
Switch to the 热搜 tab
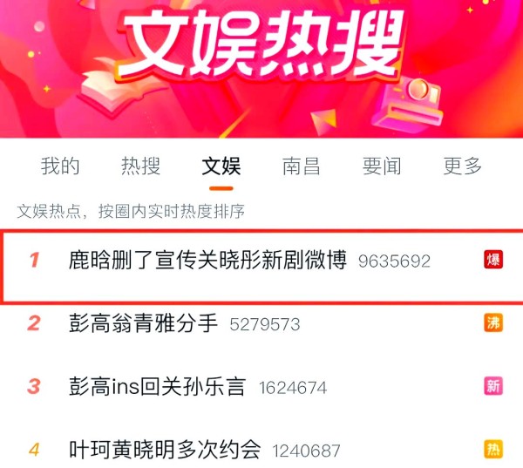coord(140,166)
